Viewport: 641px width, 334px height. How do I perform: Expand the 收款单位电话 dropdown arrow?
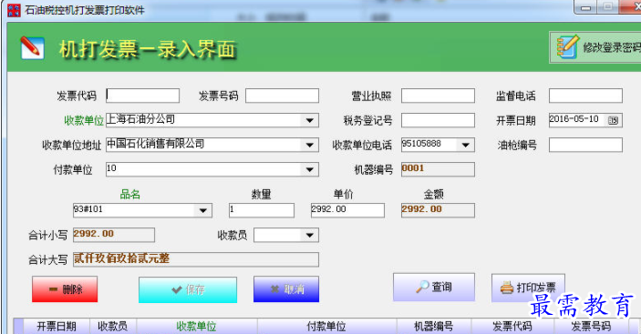466,145
